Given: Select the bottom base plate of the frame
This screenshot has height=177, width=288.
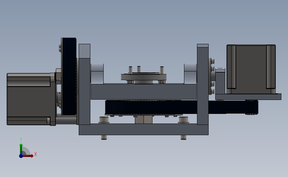Looking at the screenshot, I should 144,130.
